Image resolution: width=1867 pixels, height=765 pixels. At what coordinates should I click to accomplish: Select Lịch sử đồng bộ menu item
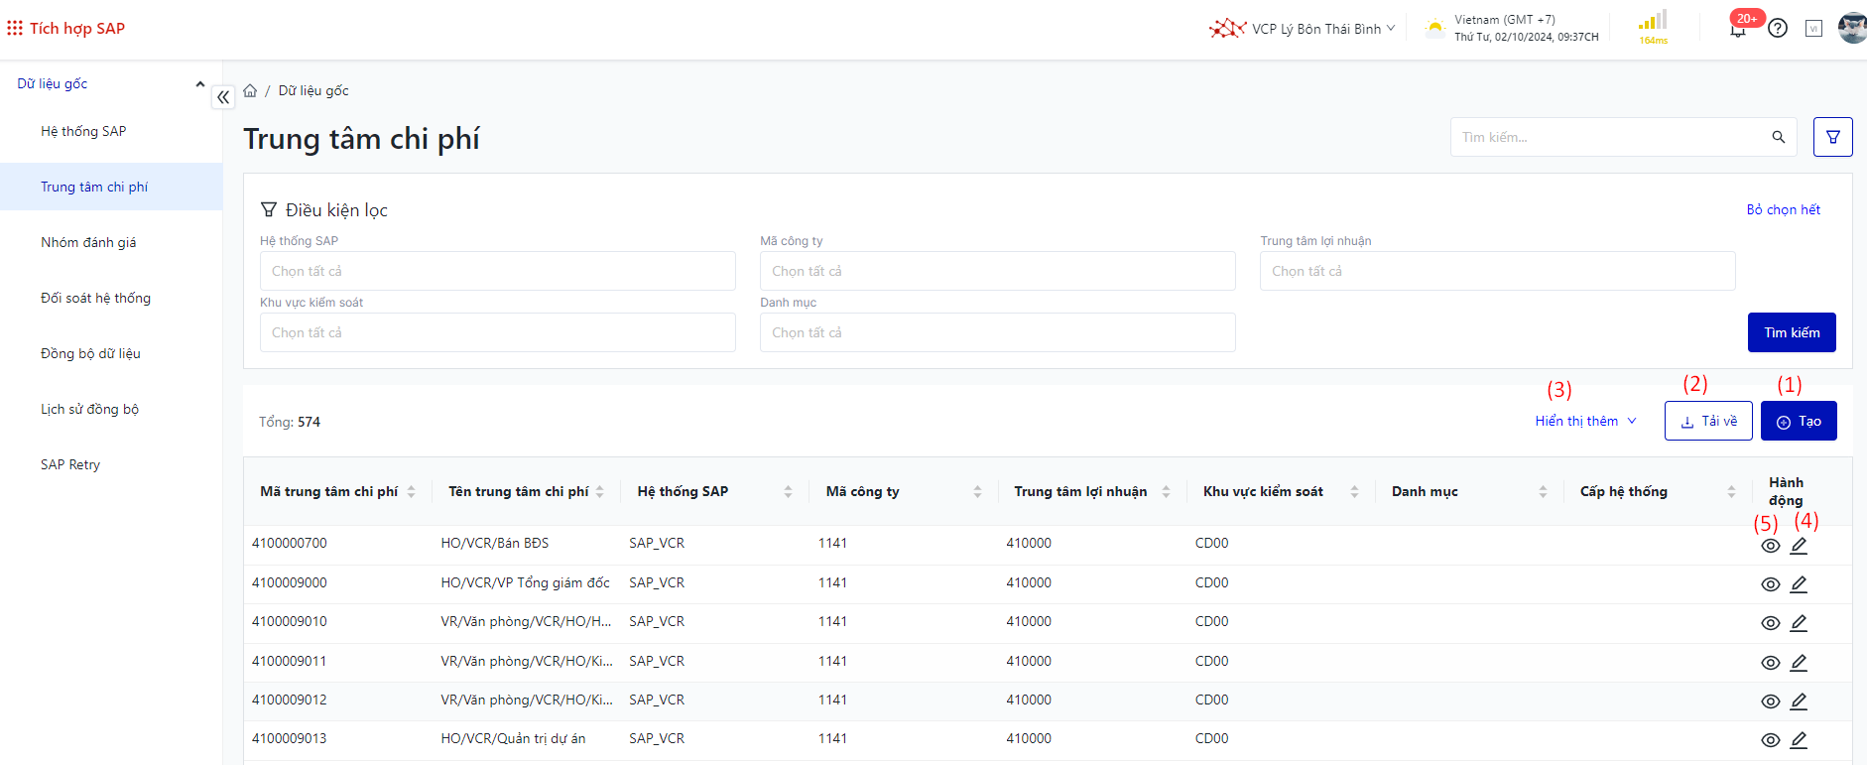click(x=89, y=409)
